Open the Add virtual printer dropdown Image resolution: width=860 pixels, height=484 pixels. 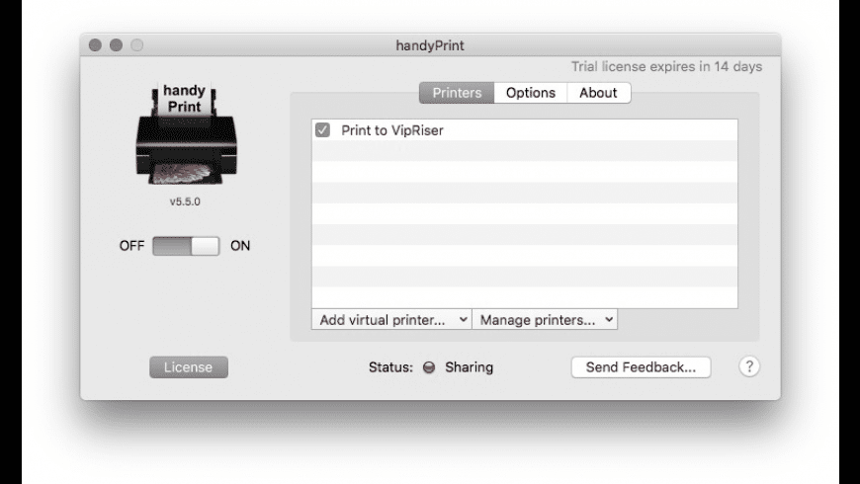391,320
